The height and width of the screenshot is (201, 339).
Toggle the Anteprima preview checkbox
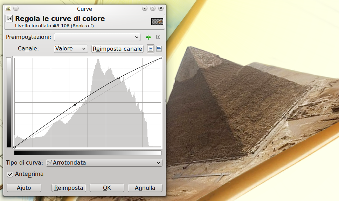(10, 174)
